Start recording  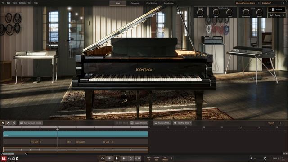tap(124, 158)
